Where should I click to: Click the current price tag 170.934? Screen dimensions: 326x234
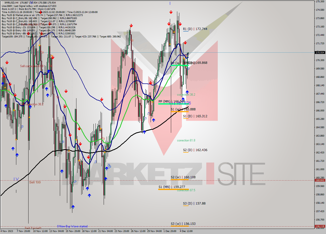[320, 53]
